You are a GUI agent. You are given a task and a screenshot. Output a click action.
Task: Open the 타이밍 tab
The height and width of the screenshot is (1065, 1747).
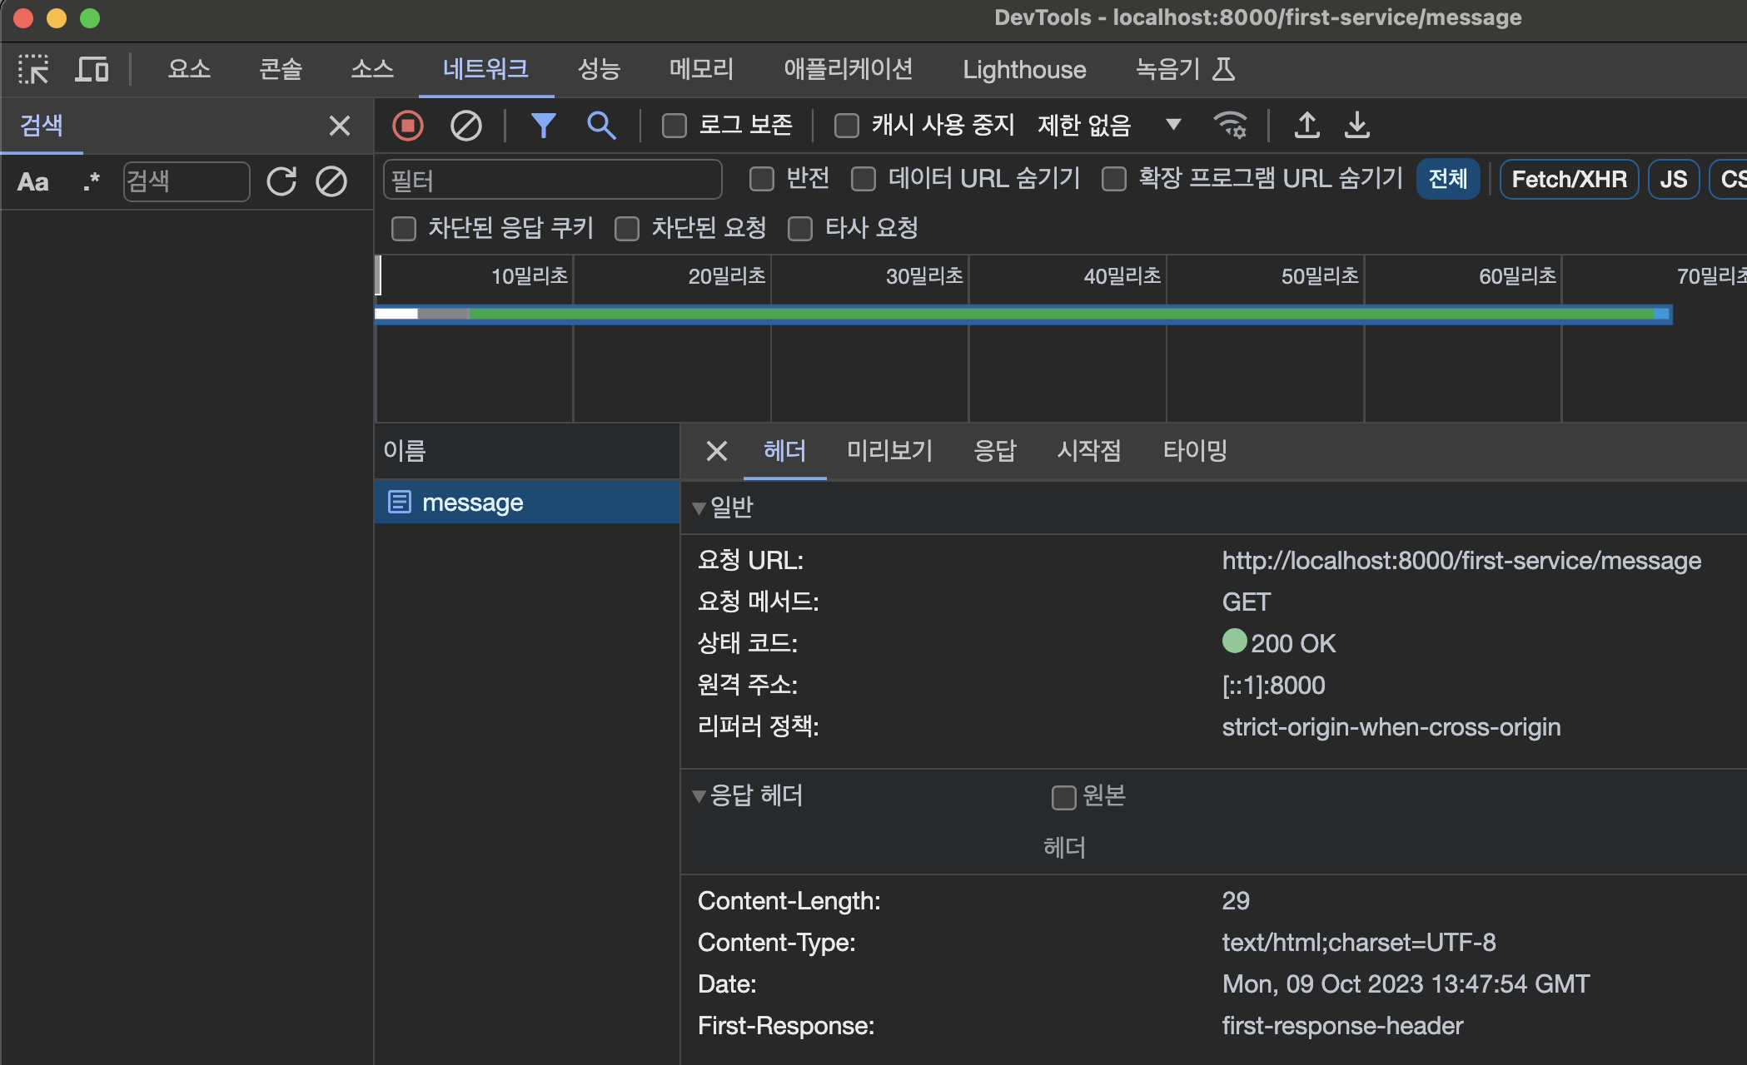click(x=1195, y=451)
